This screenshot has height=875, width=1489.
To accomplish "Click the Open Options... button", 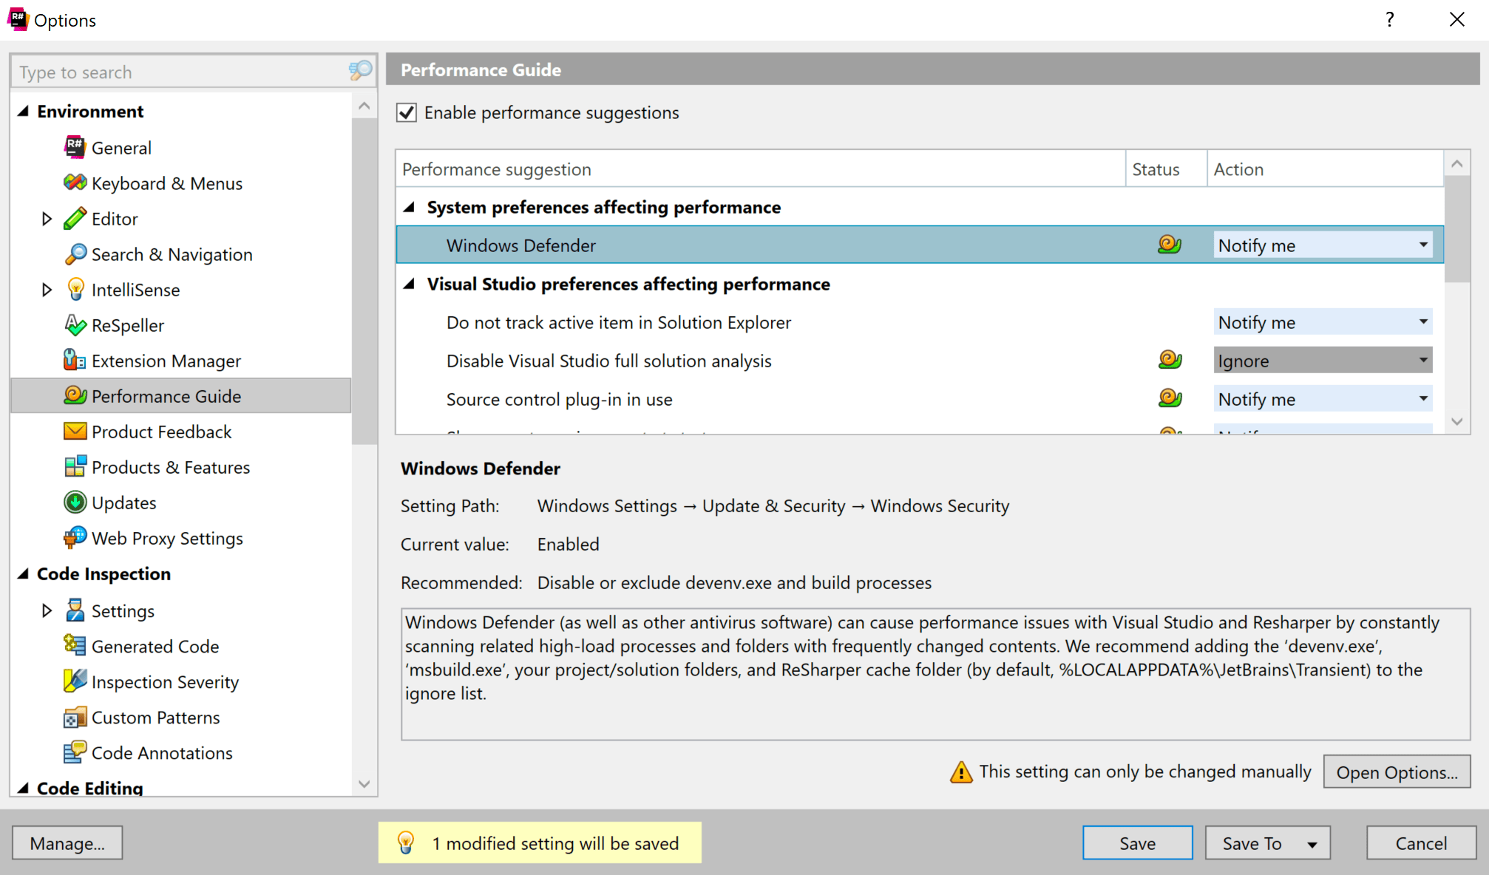I will 1396,772.
